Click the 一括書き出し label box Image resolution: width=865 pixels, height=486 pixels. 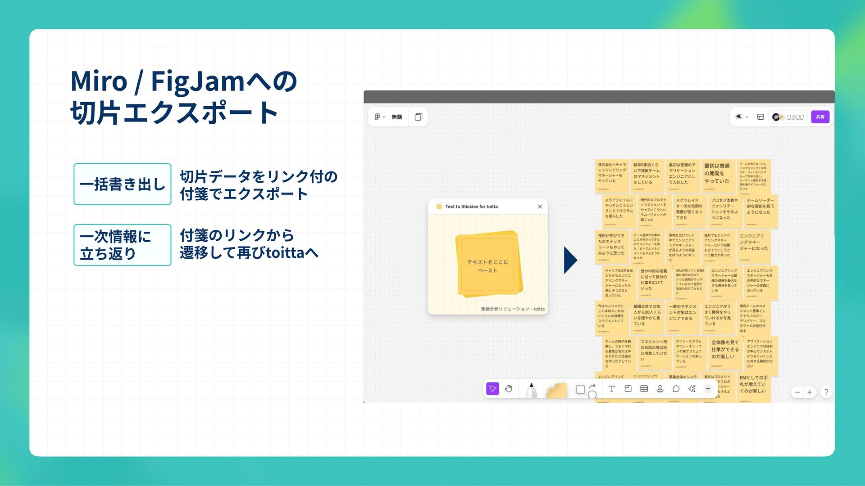coord(123,184)
